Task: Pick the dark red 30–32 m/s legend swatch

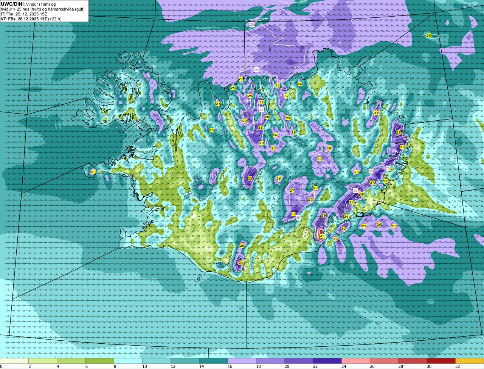Action: tap(441, 361)
